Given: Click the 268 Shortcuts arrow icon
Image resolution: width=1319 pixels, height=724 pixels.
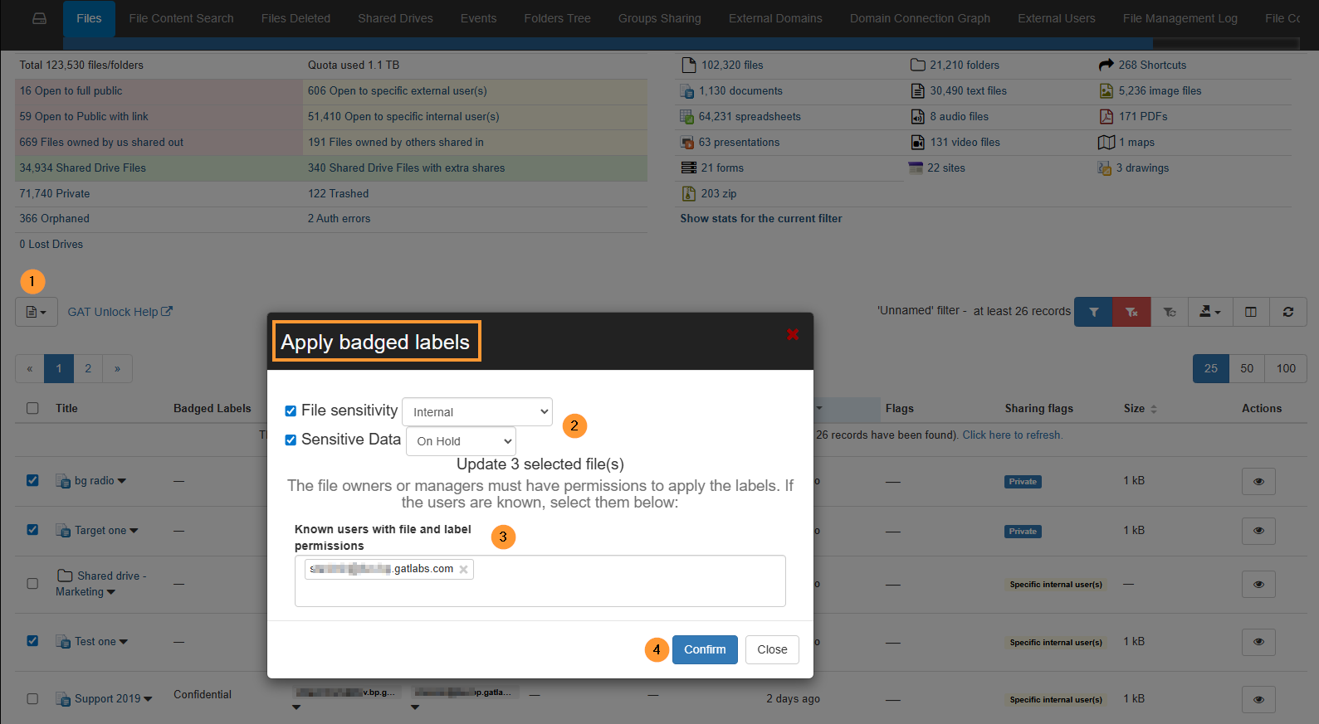Looking at the screenshot, I should point(1106,65).
